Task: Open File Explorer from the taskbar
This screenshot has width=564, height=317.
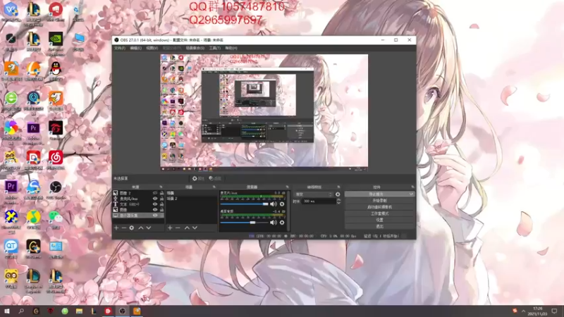Action: pos(79,311)
